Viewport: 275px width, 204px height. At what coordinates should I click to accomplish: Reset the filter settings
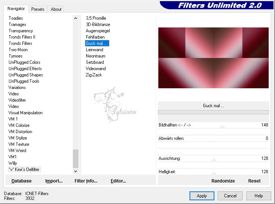[x=254, y=181]
